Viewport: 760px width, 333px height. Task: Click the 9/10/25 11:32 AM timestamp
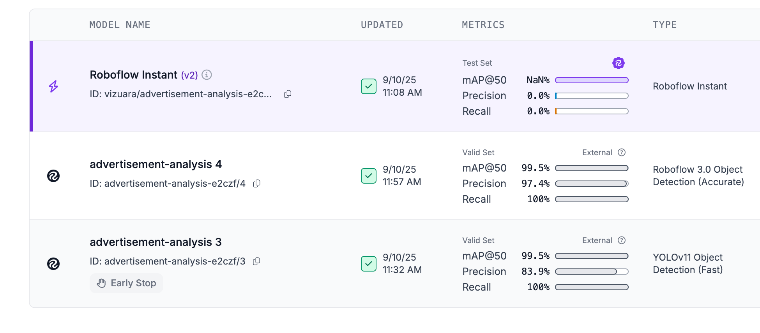(402, 264)
